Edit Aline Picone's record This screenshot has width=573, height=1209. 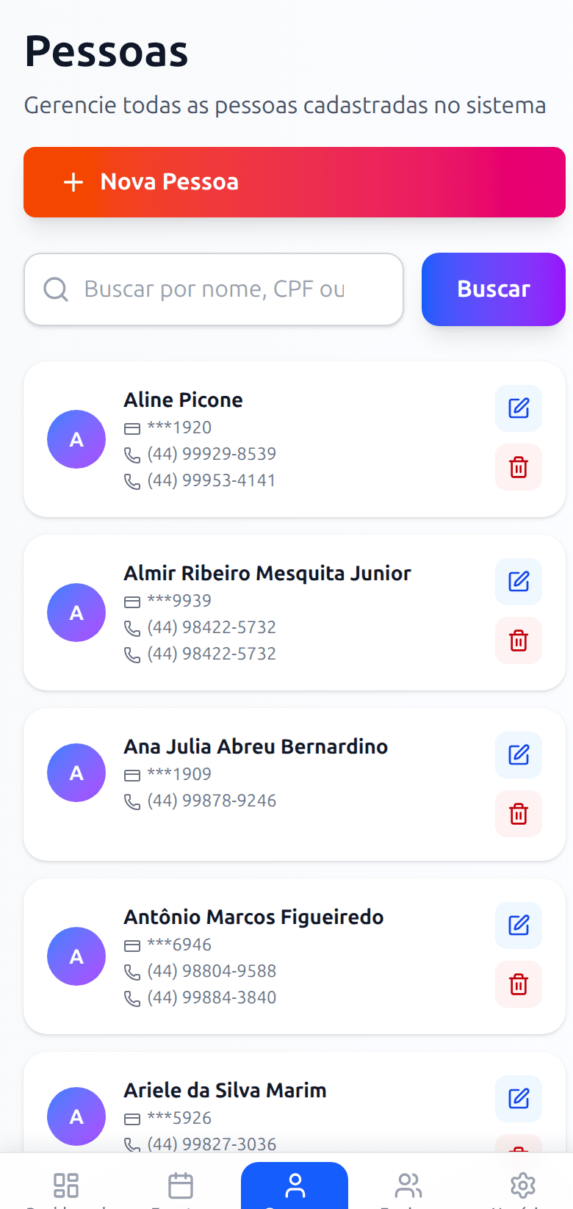click(x=519, y=408)
